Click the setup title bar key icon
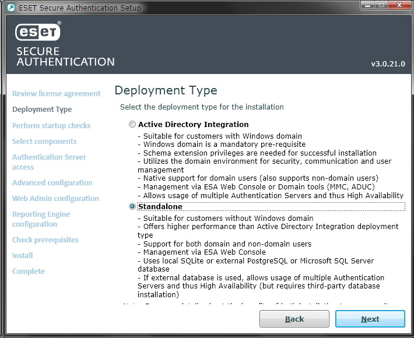This screenshot has width=414, height=338. (11, 8)
